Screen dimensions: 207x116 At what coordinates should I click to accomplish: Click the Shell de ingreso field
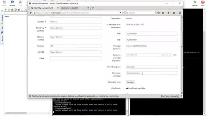pyautogui.click(x=152, y=67)
